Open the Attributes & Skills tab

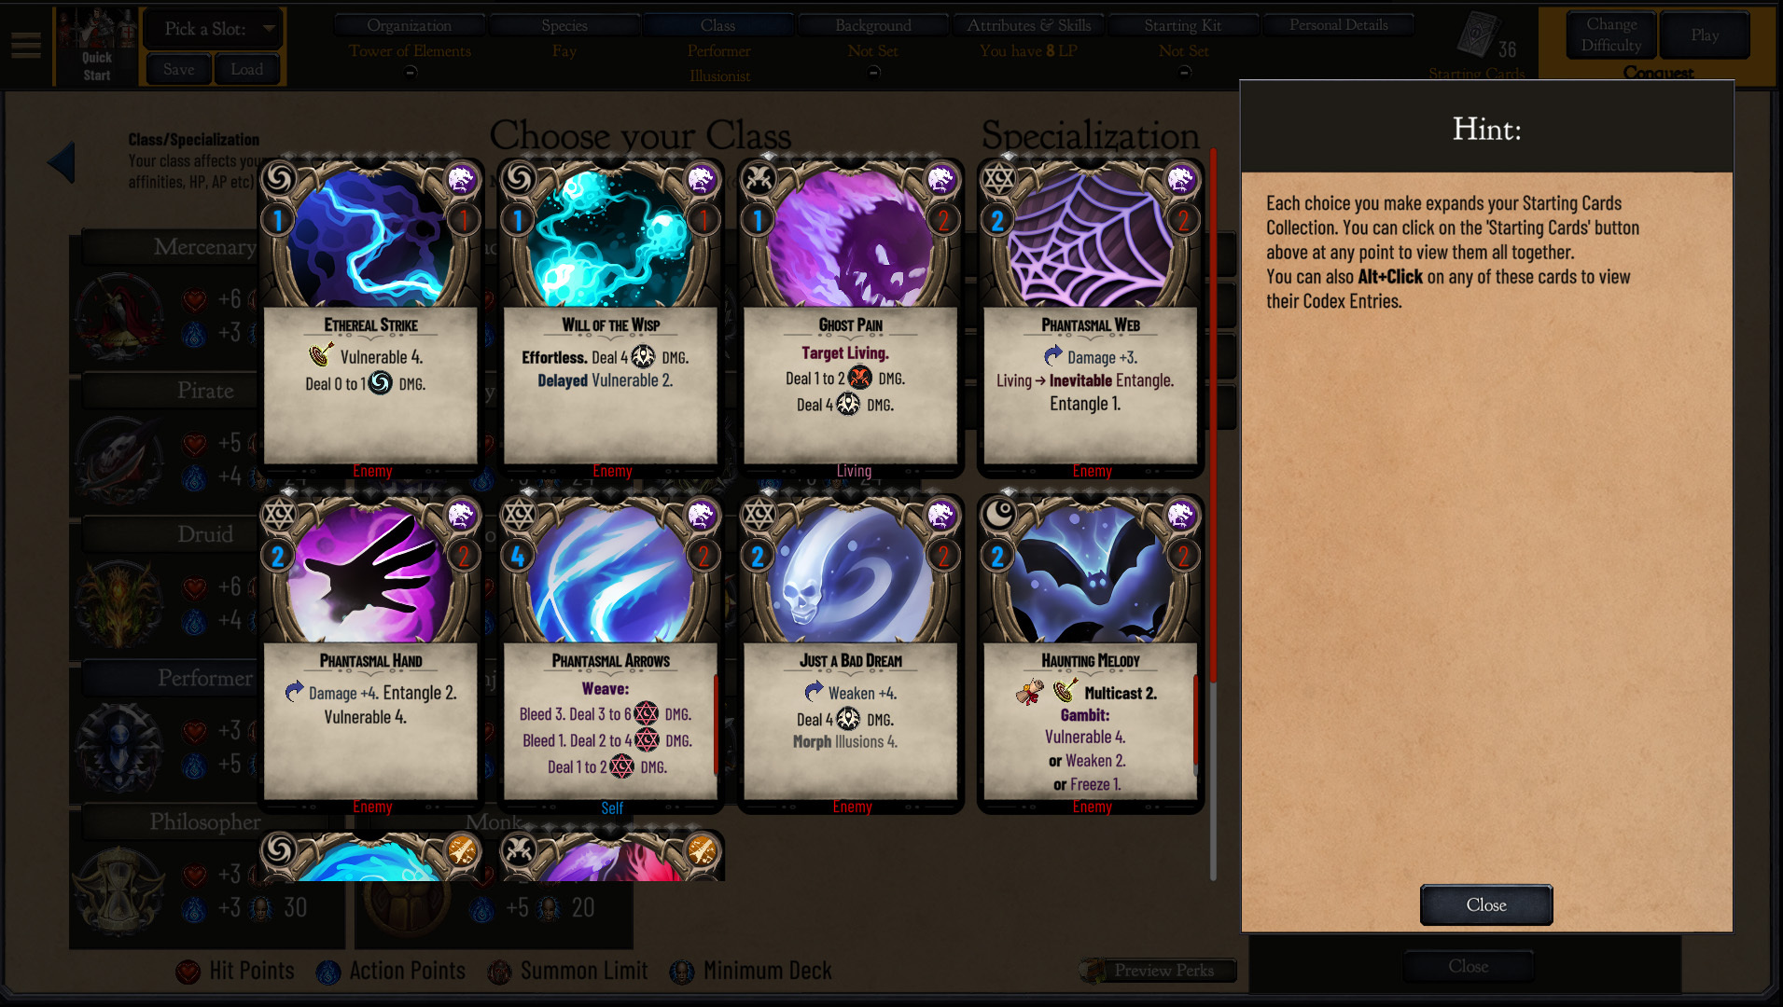pyautogui.click(x=1028, y=25)
